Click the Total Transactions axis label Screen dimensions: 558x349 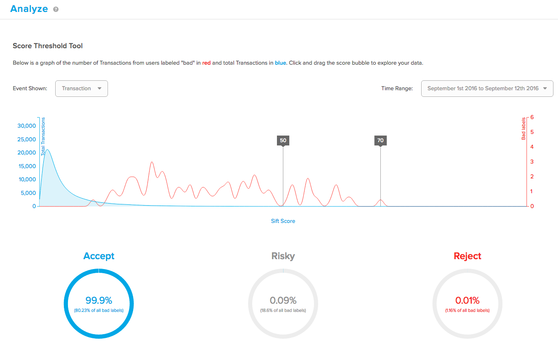point(43,136)
